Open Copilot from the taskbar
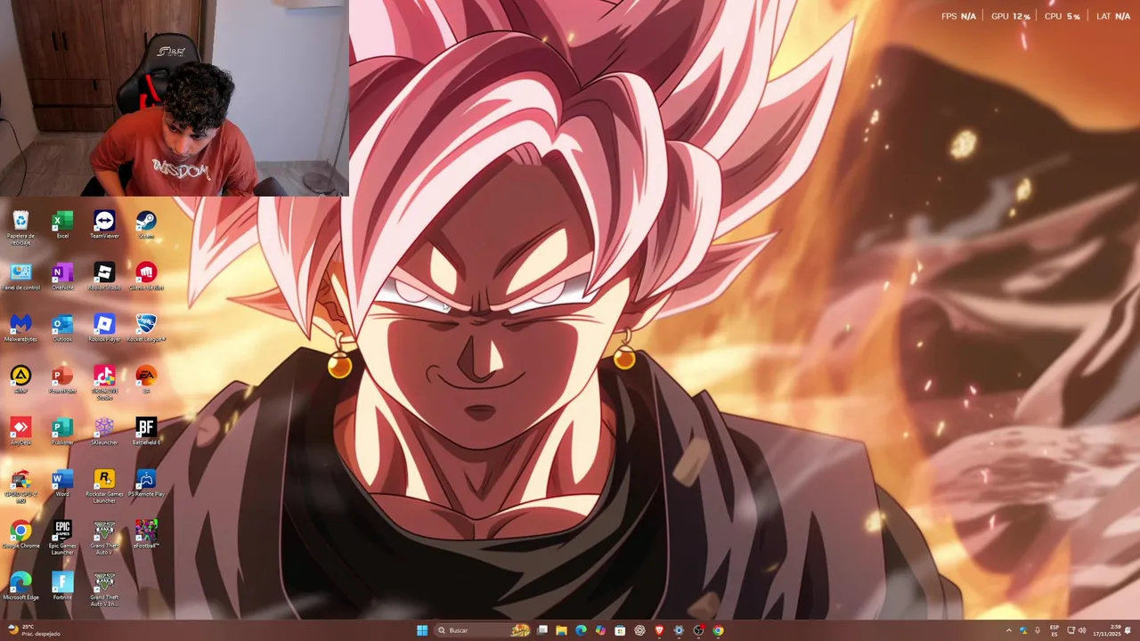The width and height of the screenshot is (1140, 641). point(600,630)
